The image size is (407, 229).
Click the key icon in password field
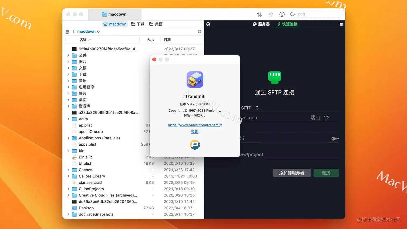click(x=335, y=139)
